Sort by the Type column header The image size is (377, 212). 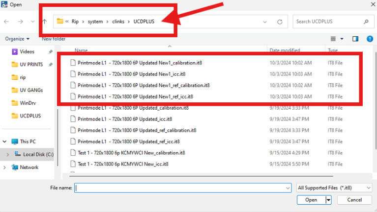[x=333, y=50]
